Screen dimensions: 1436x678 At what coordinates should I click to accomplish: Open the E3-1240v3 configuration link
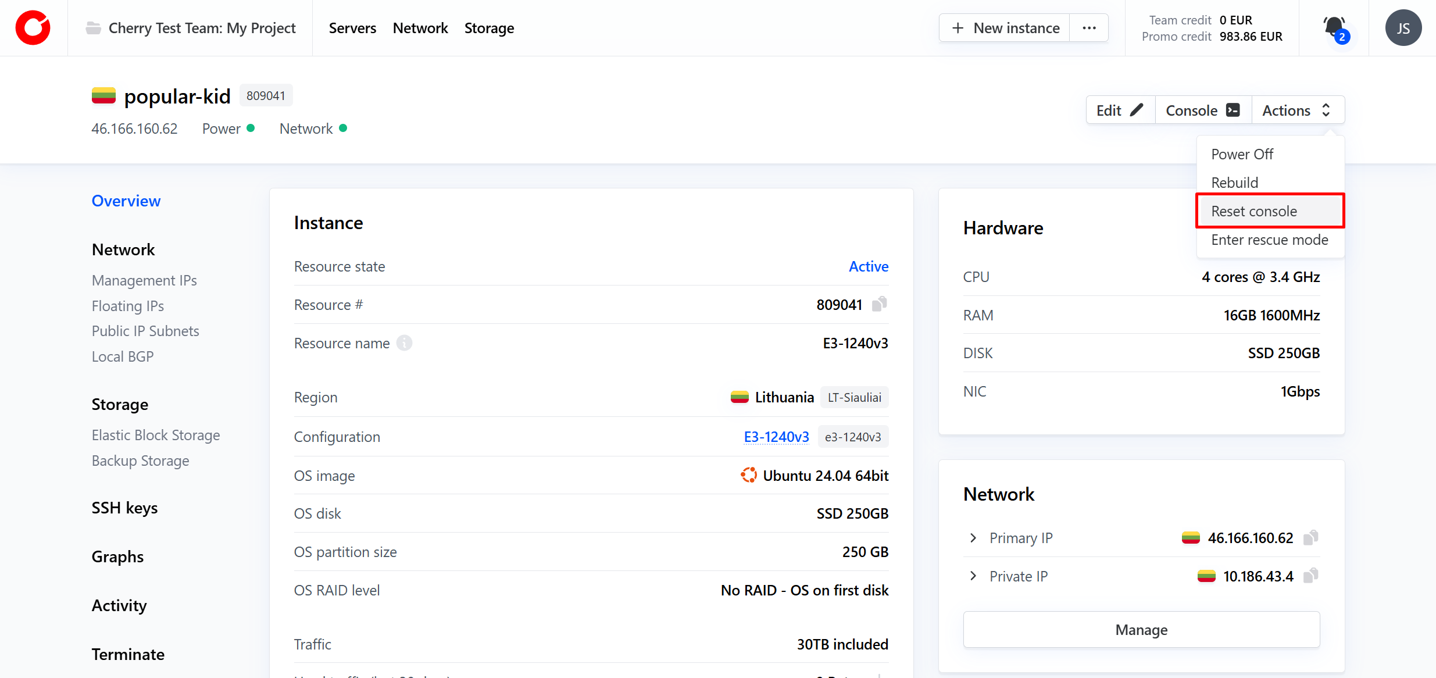click(x=776, y=437)
